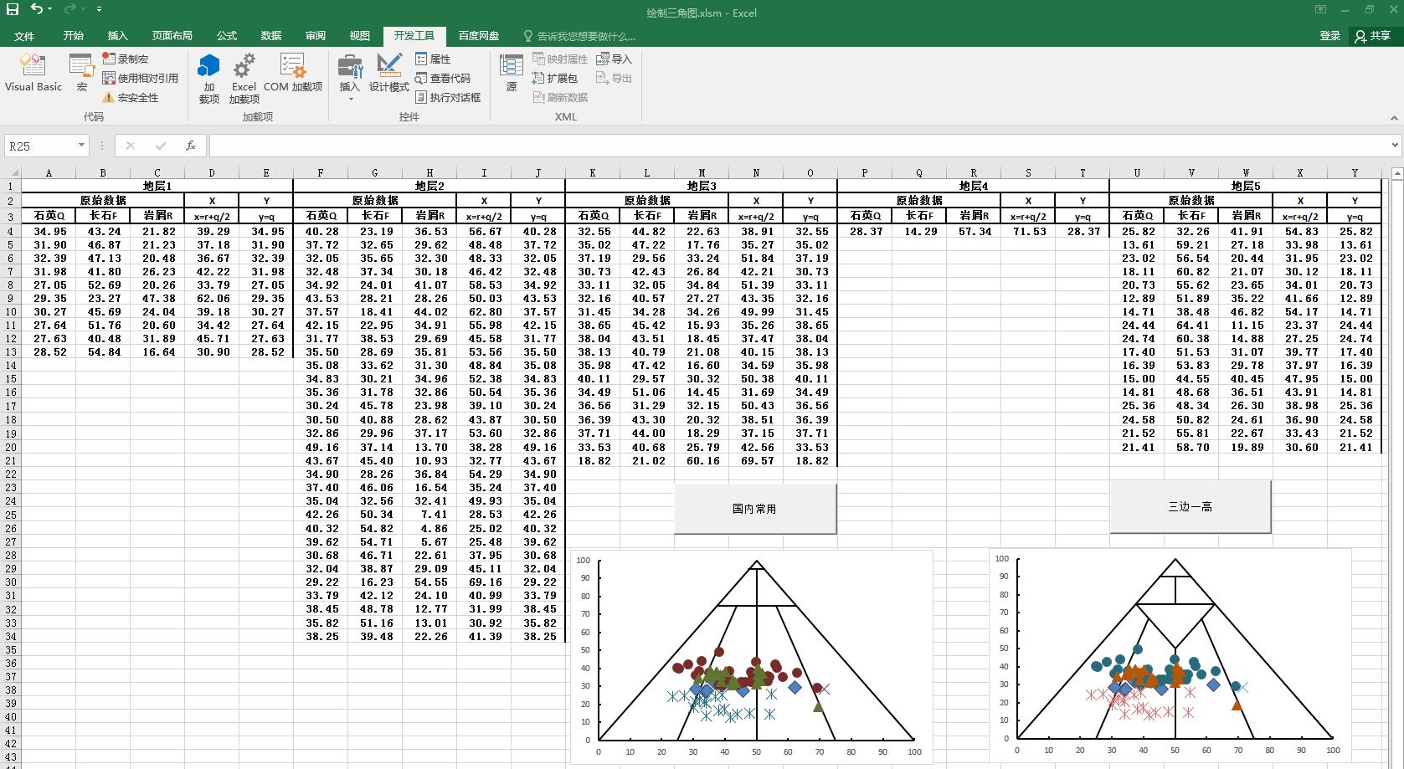Click Refresh Data (刷新数据)
Image resolution: width=1404 pixels, height=769 pixels.
[x=560, y=97]
